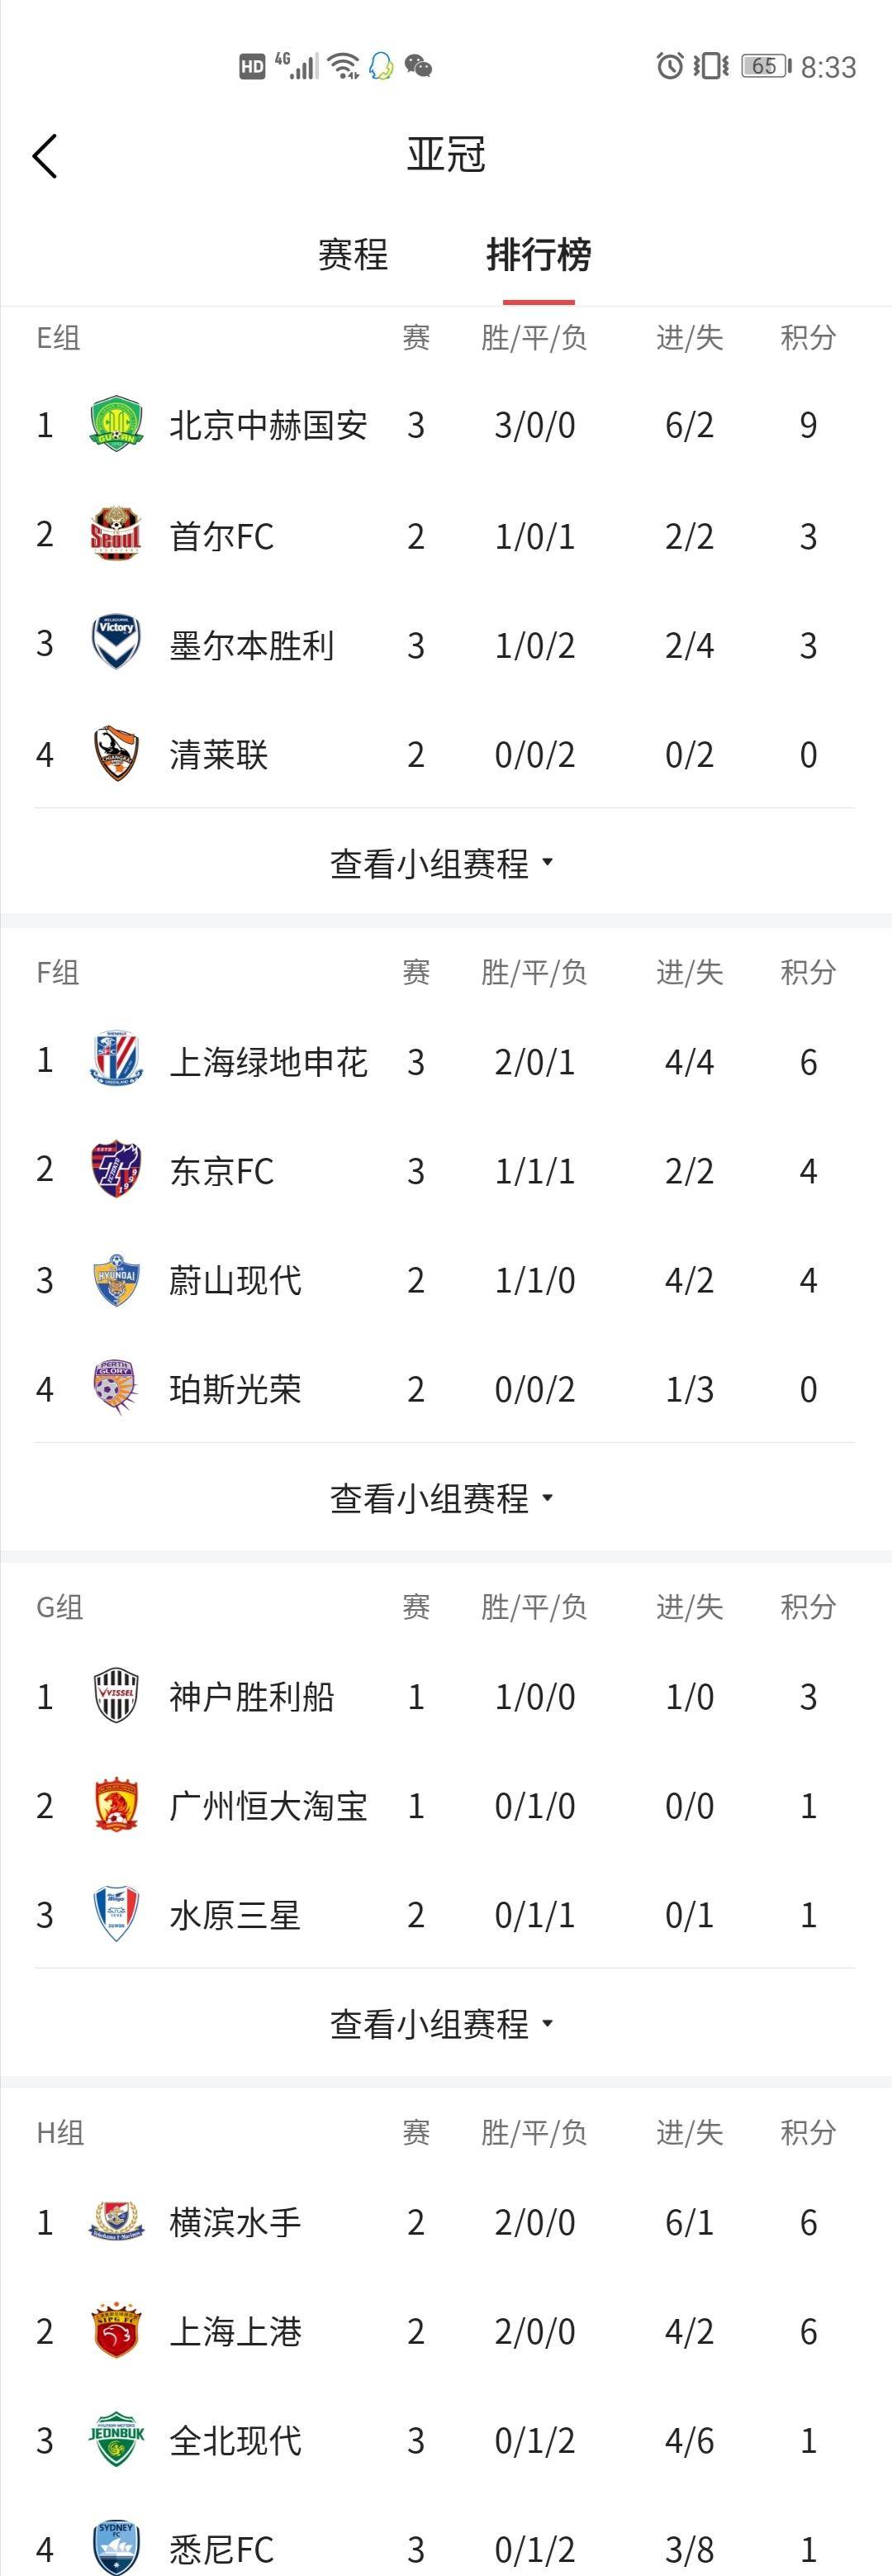Tap Jeonbuk Hyundai green logo
The image size is (892, 2576).
point(116,2440)
